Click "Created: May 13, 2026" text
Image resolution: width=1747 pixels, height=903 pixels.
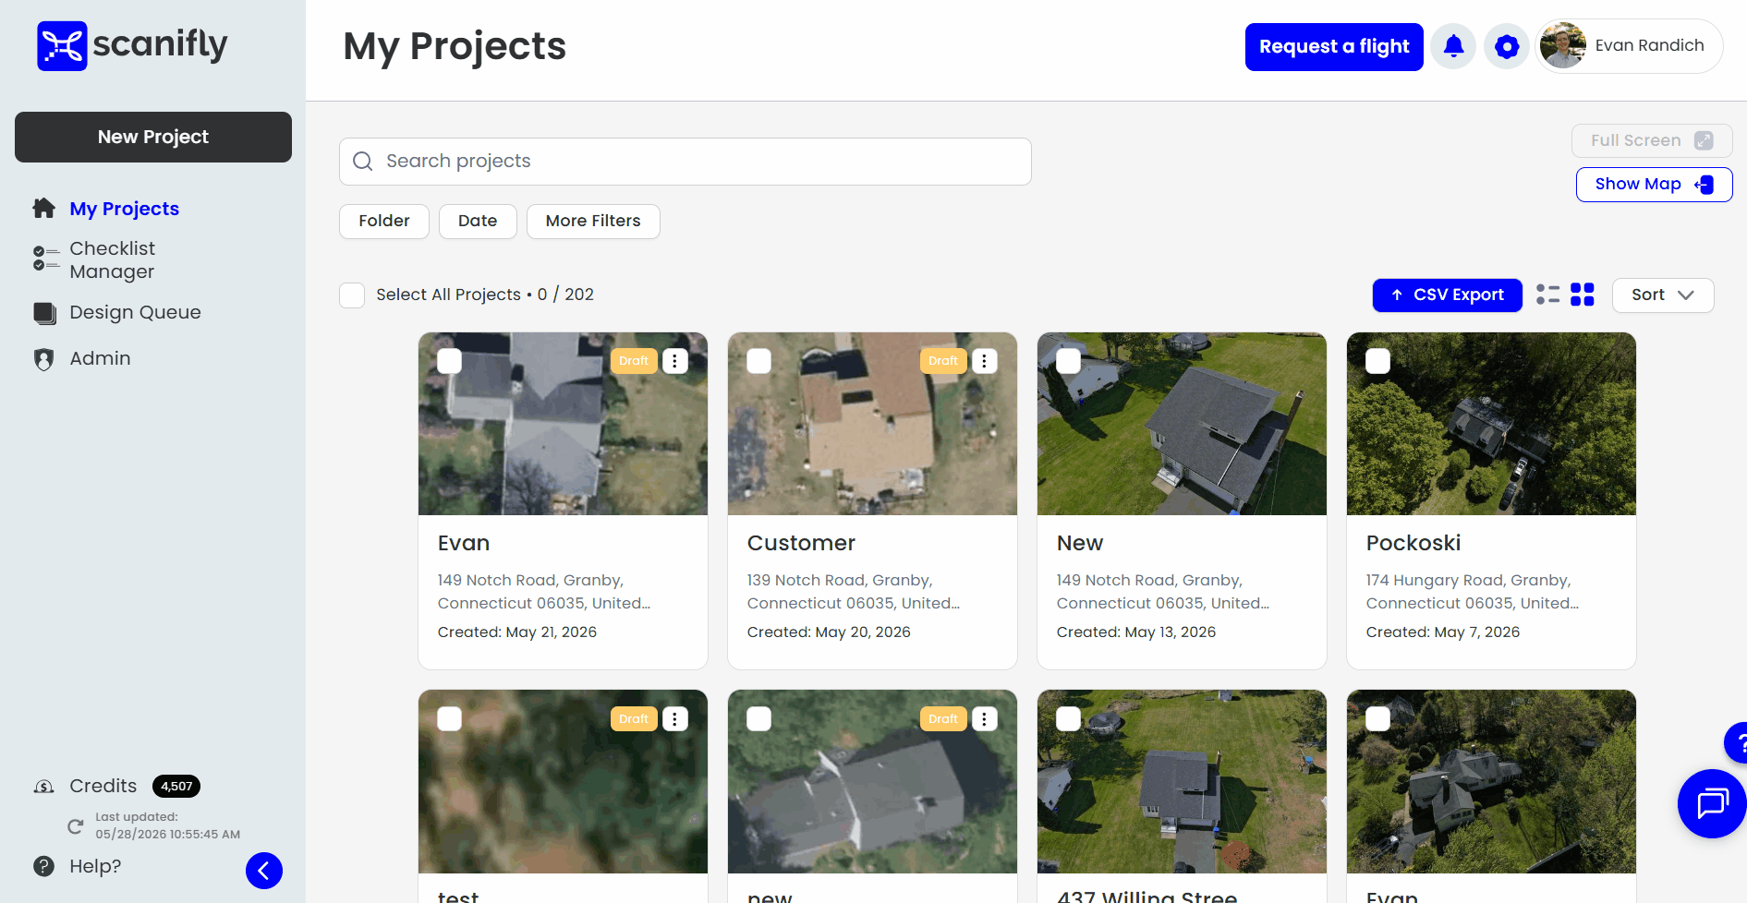(x=1136, y=632)
